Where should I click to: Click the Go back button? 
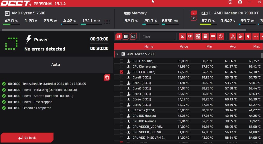pyautogui.click(x=27, y=138)
